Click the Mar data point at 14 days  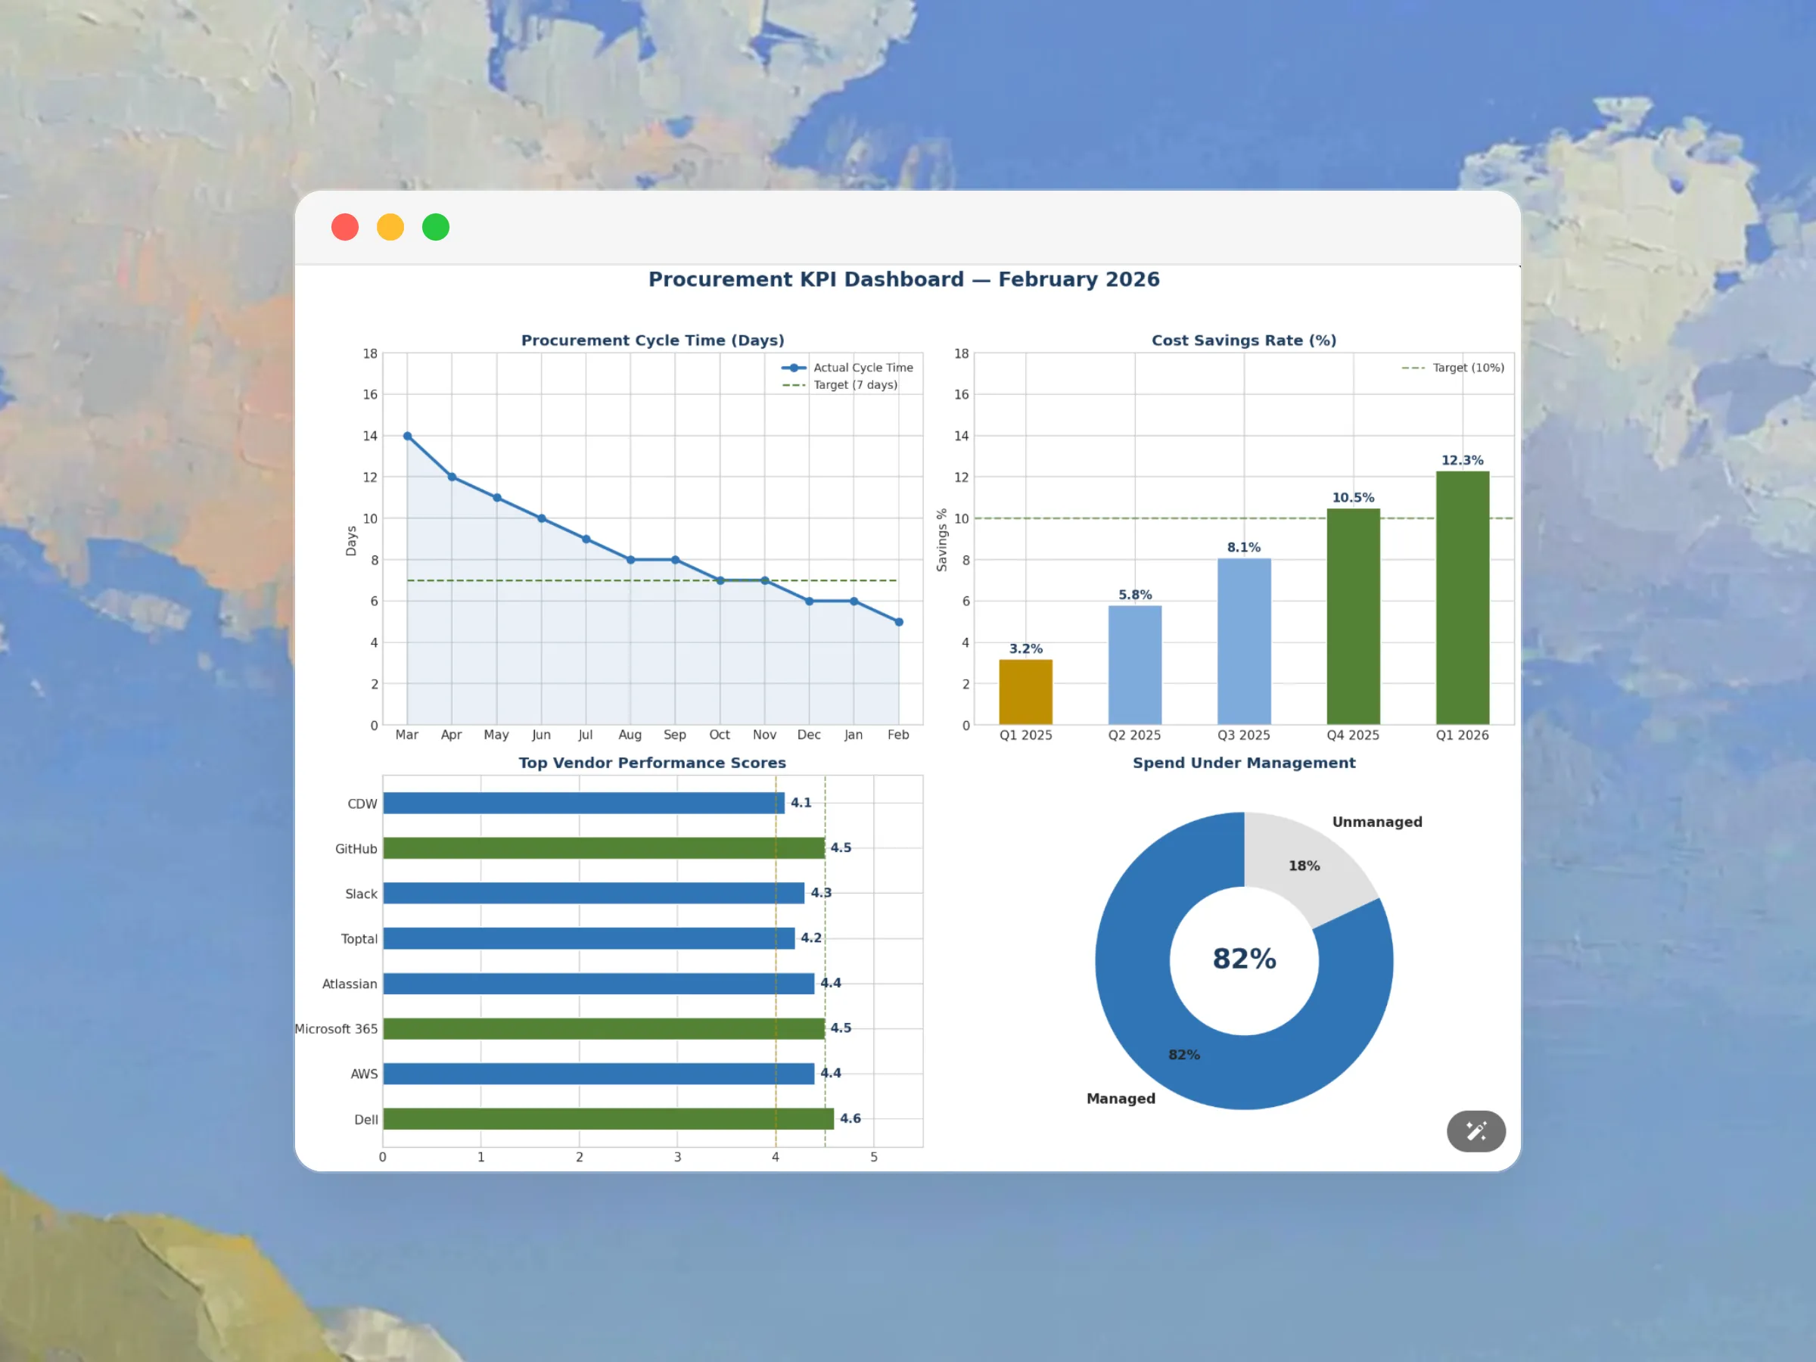click(x=407, y=436)
